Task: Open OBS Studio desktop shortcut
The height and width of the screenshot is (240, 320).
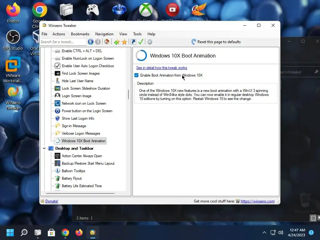Action: (13, 40)
